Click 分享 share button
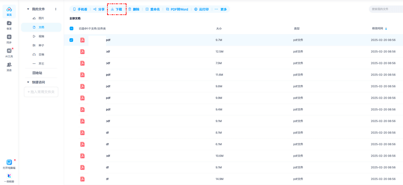The image size is (403, 185). (99, 9)
